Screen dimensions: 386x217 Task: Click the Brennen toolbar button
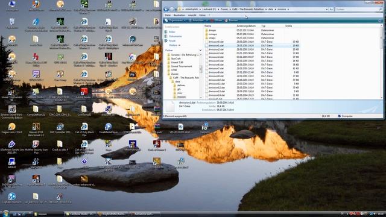pos(232,20)
